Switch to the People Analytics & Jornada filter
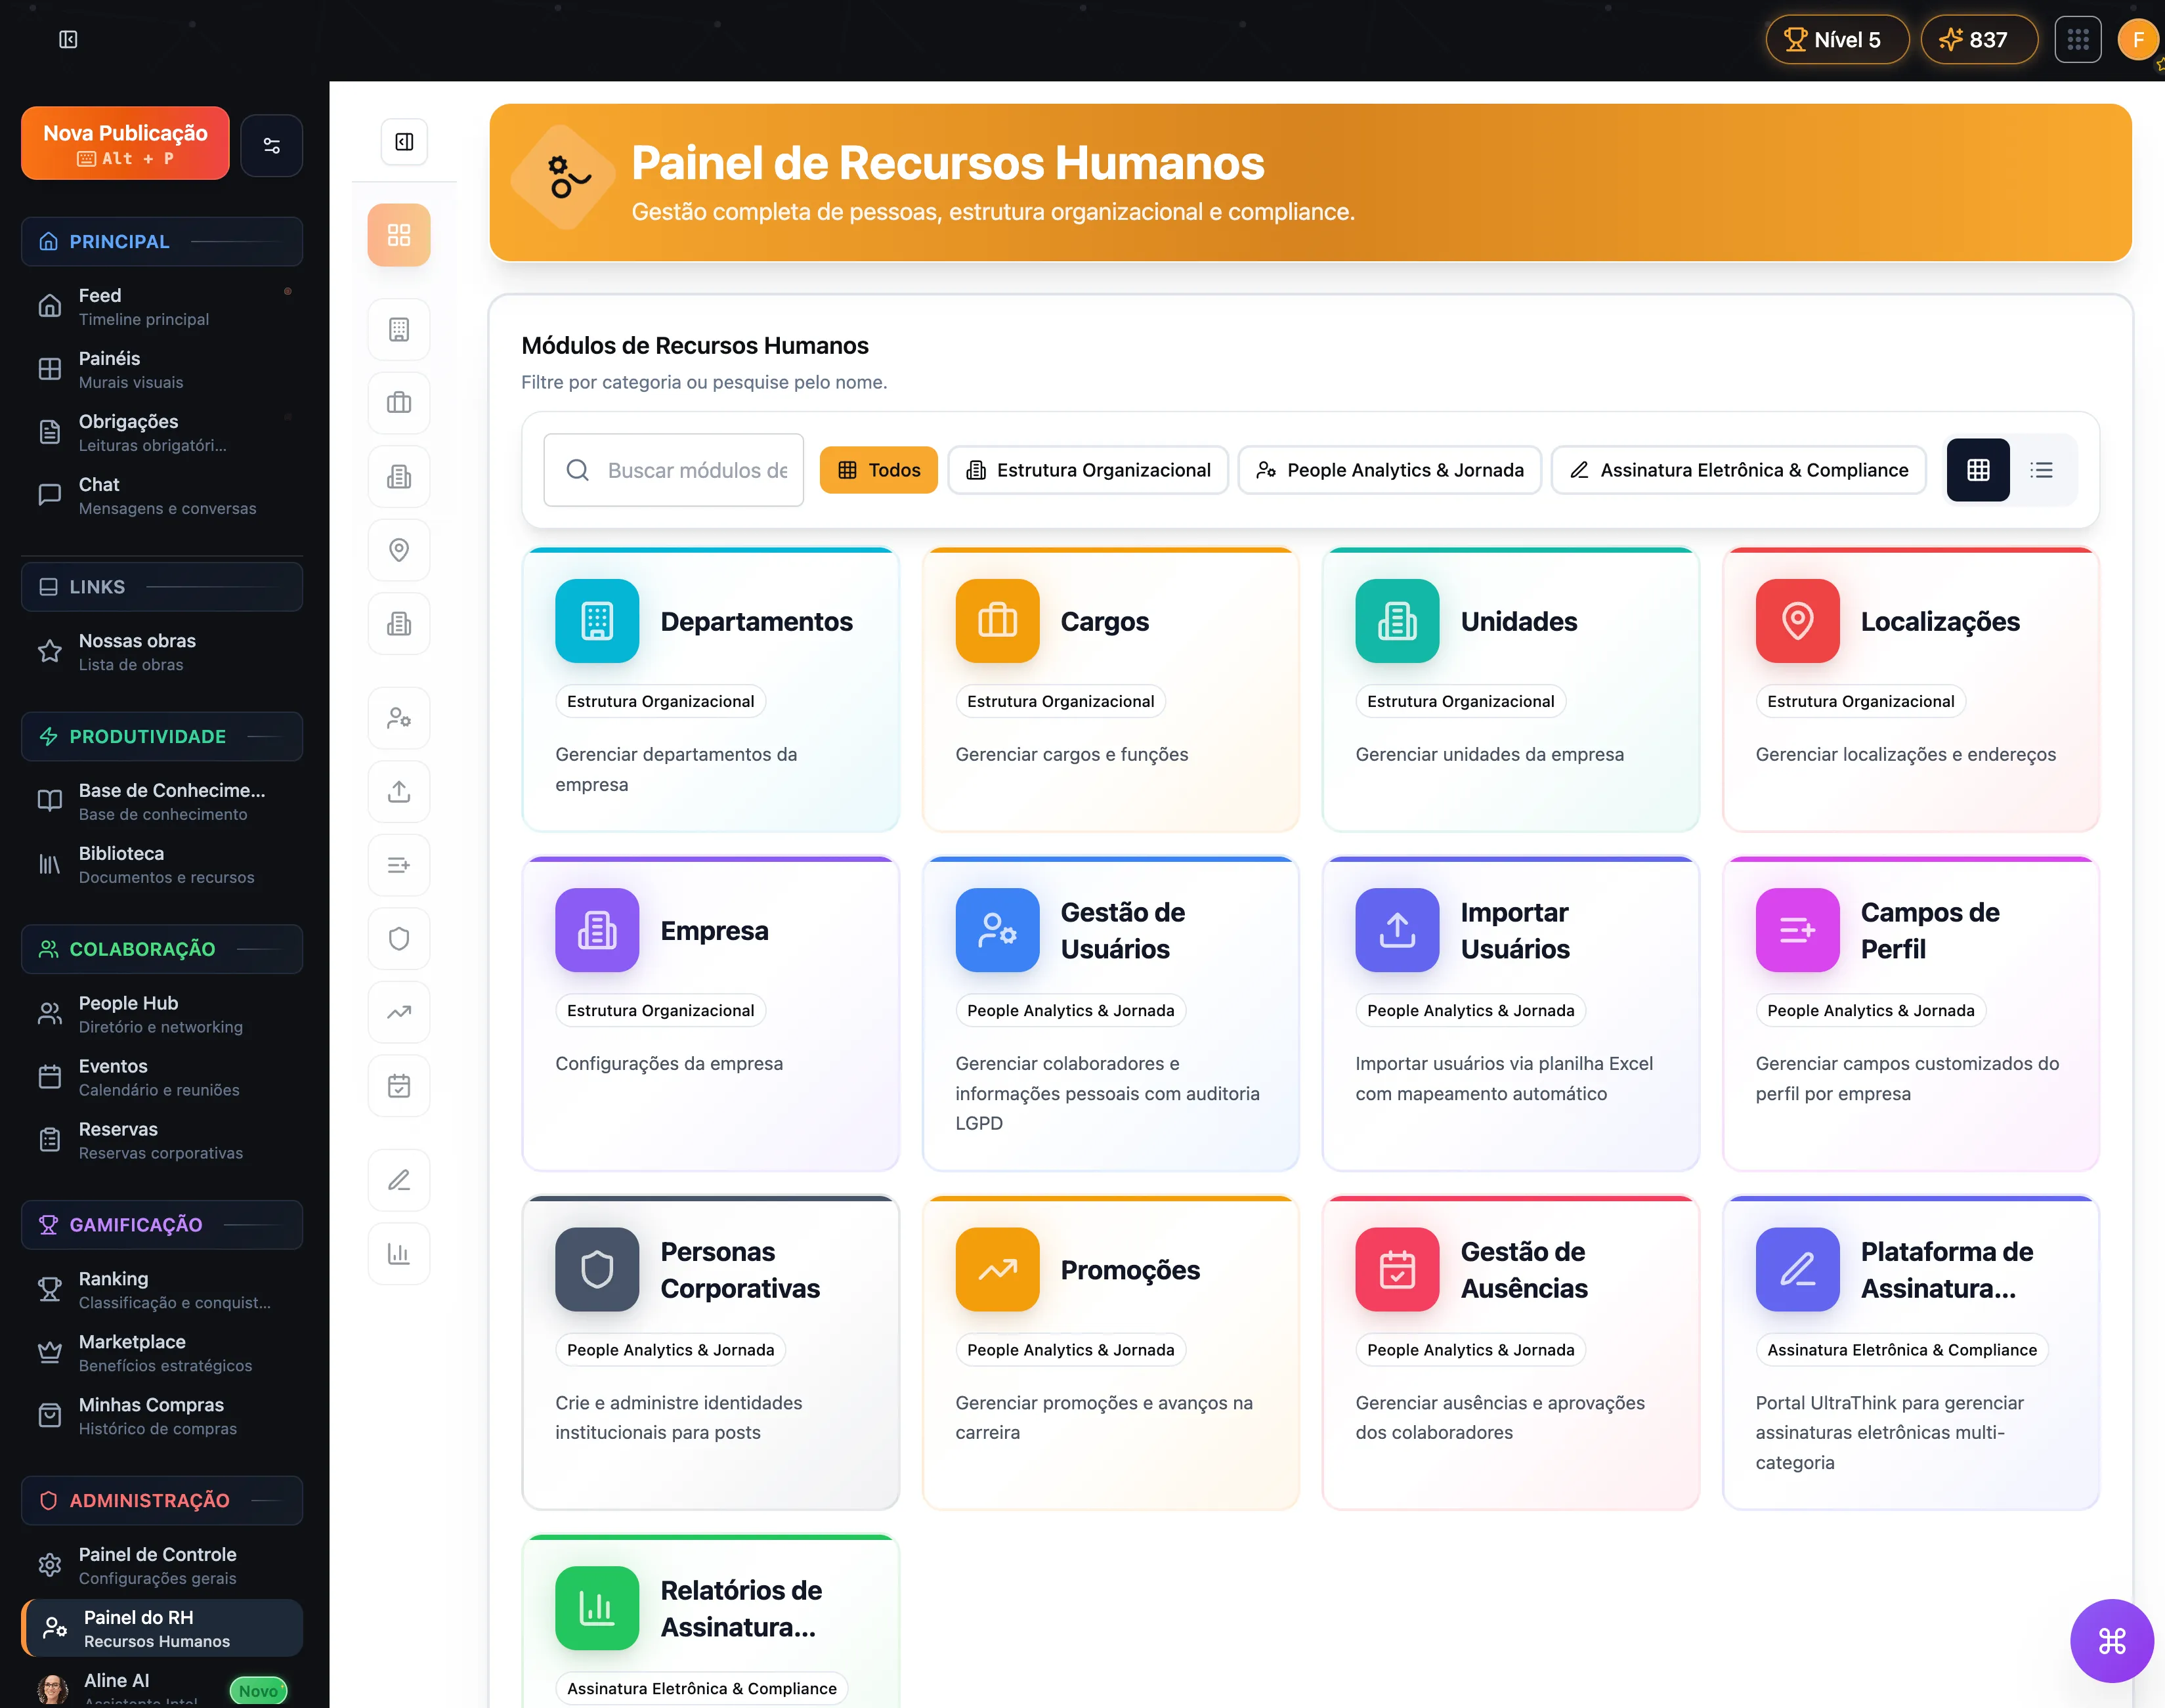 pos(1389,469)
